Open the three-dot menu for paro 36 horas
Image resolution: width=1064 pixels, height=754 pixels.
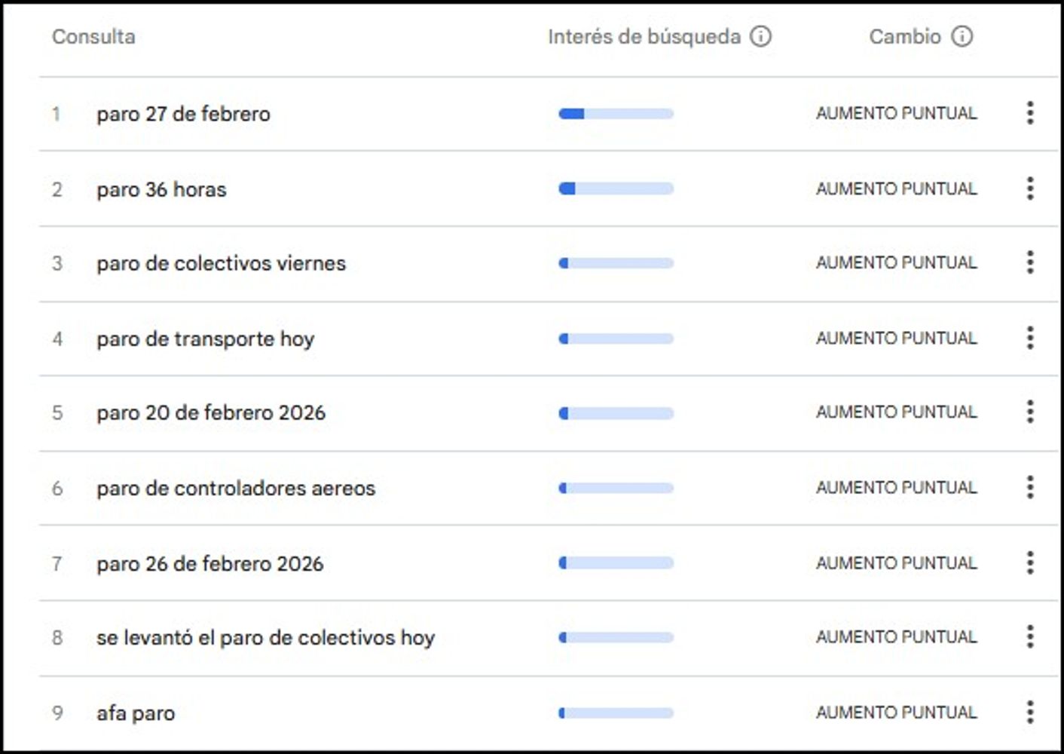[x=1030, y=188]
